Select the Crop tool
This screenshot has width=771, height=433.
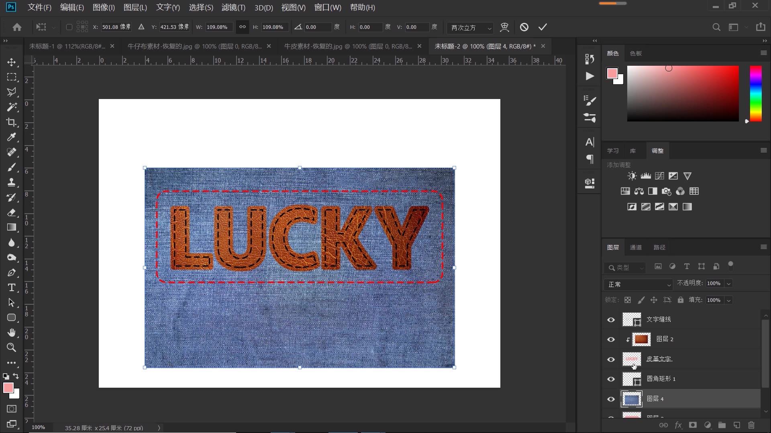[x=11, y=122]
